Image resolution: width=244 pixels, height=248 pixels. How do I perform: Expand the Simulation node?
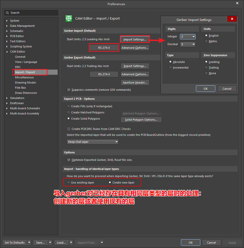tap(7, 98)
